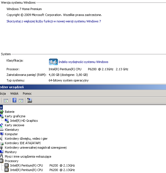Click the Zainstalowana pamięć (RAM) label
The image size is (166, 173).
26,75
